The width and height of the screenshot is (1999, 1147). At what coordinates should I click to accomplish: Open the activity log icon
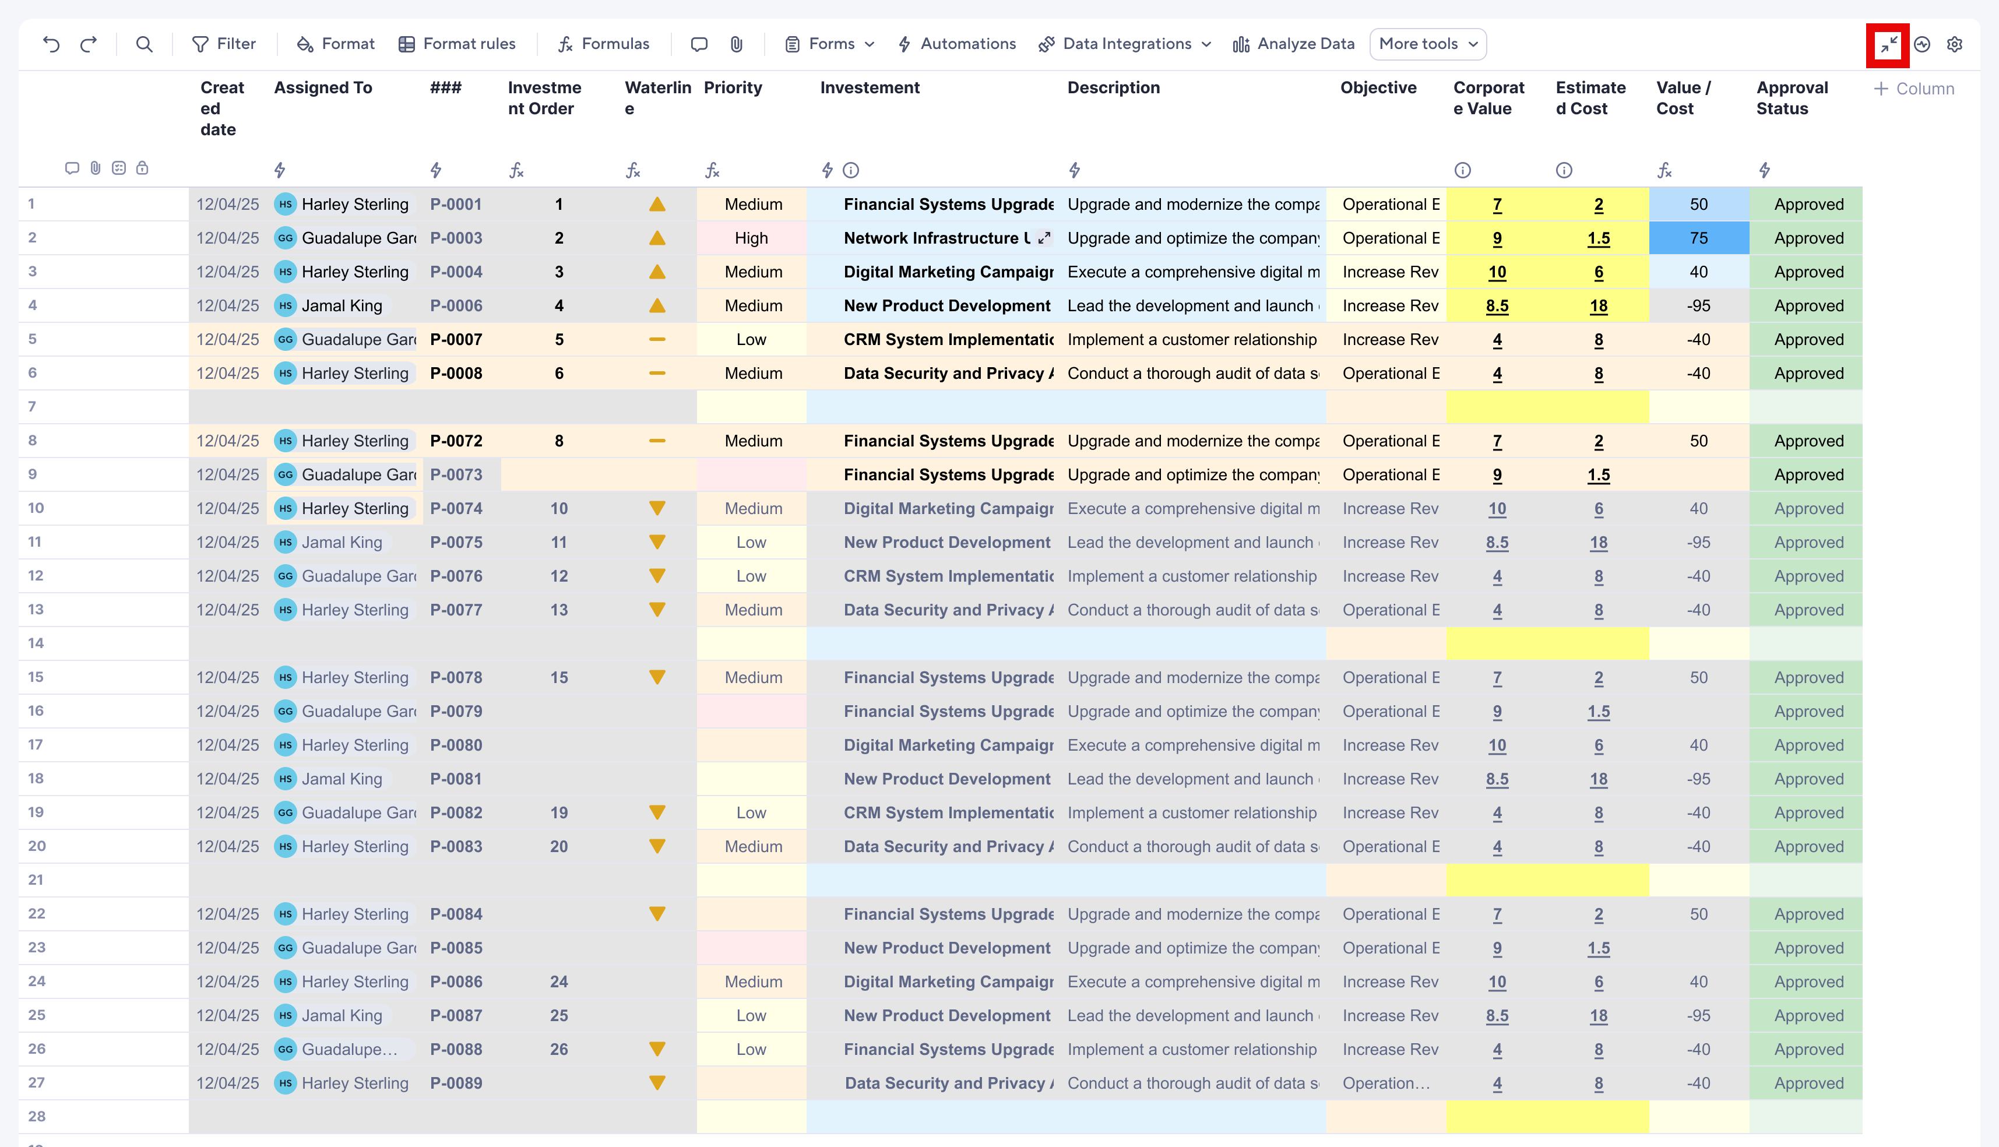pyautogui.click(x=1922, y=45)
